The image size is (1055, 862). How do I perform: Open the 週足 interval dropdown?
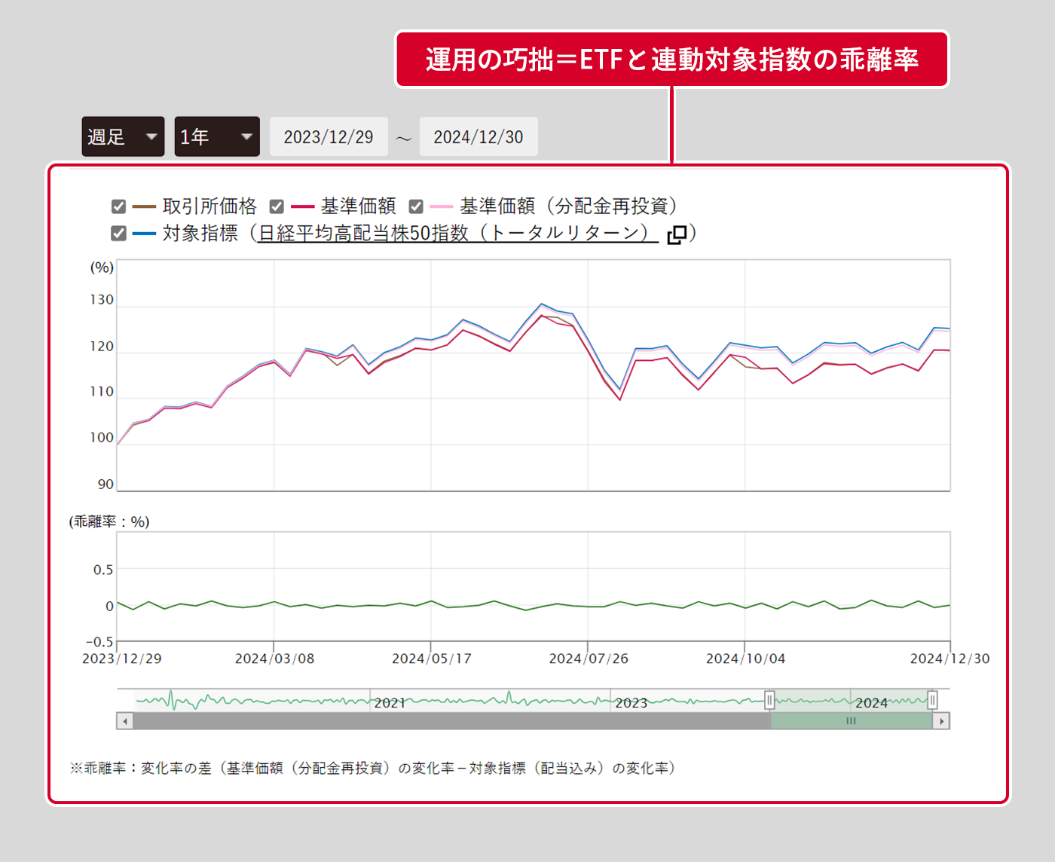(x=123, y=136)
